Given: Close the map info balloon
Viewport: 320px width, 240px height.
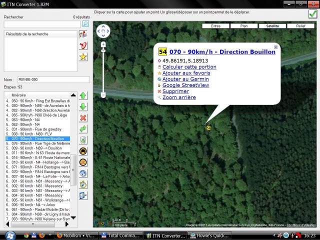Looking at the screenshot, I should [275, 47].
